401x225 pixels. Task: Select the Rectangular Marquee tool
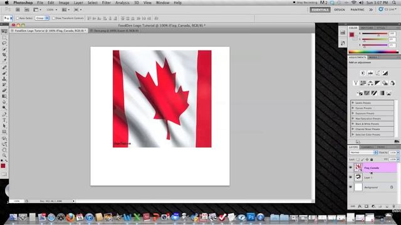pyautogui.click(x=4, y=37)
